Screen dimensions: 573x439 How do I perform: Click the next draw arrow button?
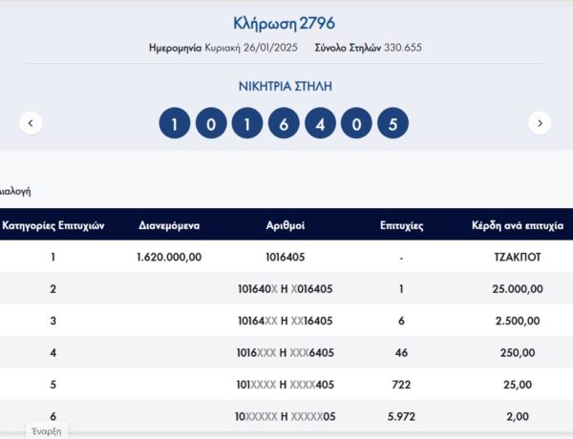point(540,123)
